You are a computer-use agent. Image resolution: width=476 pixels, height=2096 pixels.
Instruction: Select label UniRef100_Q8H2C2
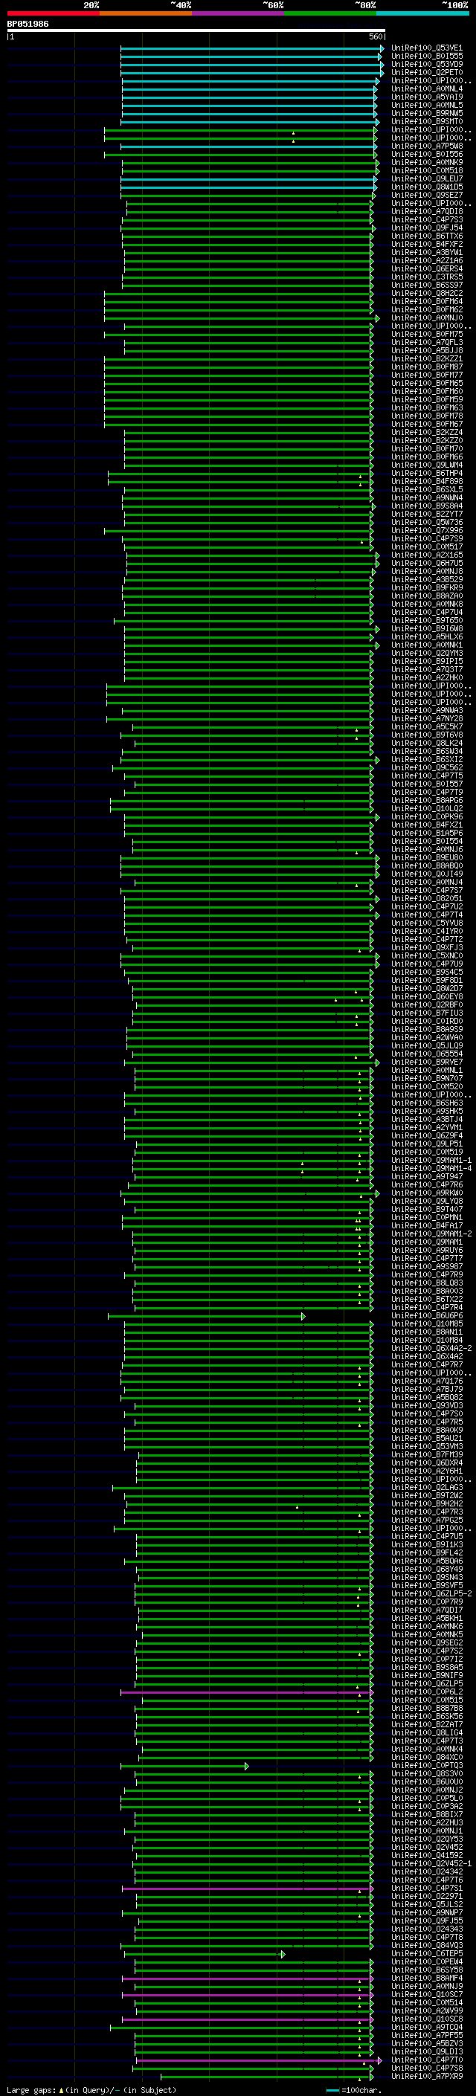(x=426, y=293)
